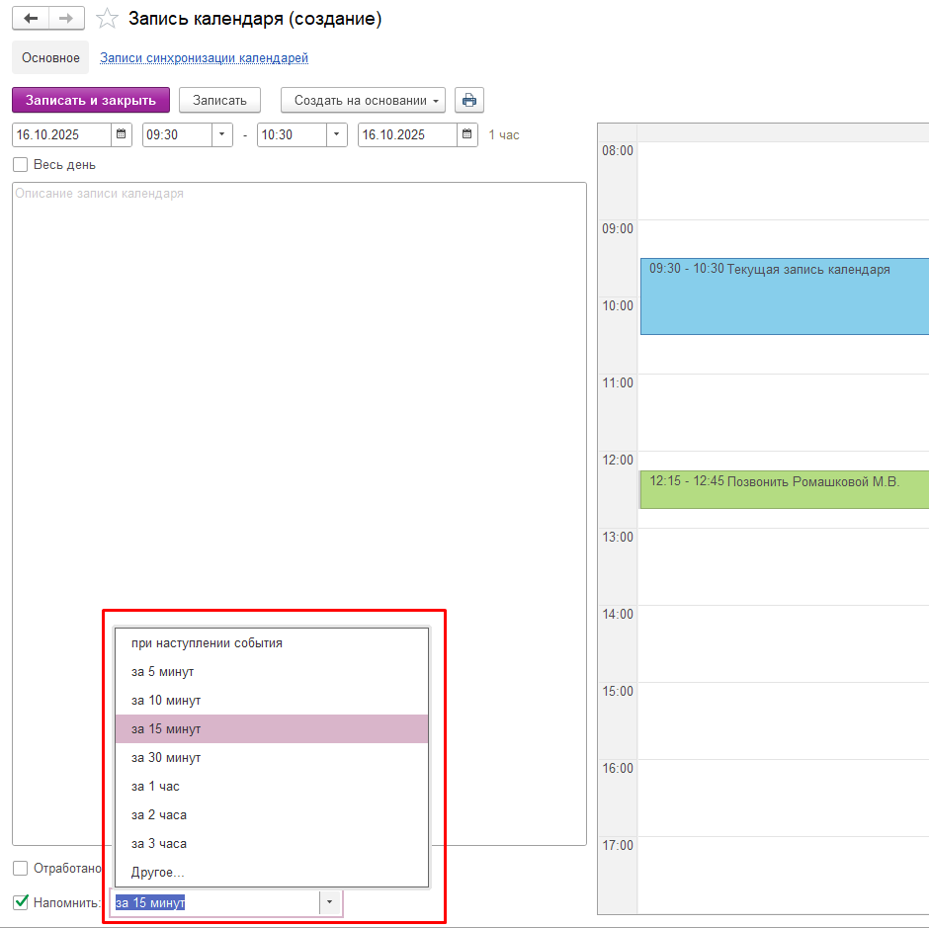Click the printer icon button
The height and width of the screenshot is (928, 929).
coord(469,100)
